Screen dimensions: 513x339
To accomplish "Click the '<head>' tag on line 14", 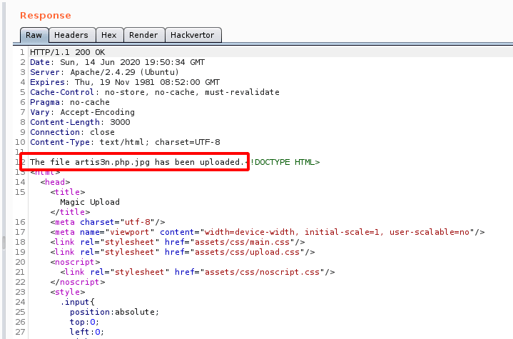I will click(x=55, y=182).
